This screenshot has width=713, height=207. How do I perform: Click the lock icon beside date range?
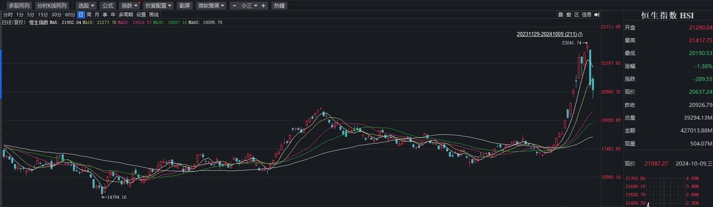(x=580, y=34)
